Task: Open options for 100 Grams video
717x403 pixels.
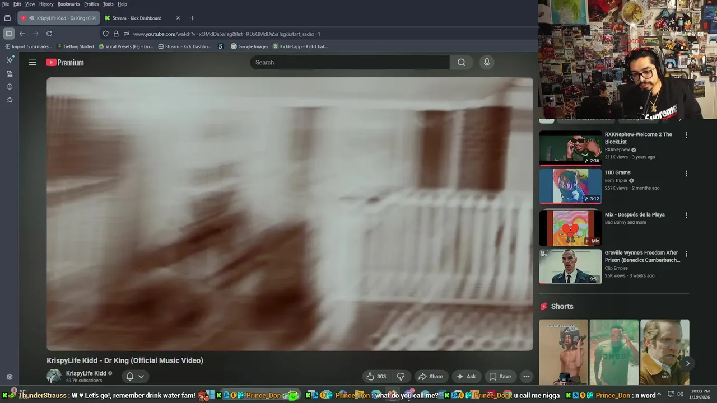Action: click(x=686, y=174)
